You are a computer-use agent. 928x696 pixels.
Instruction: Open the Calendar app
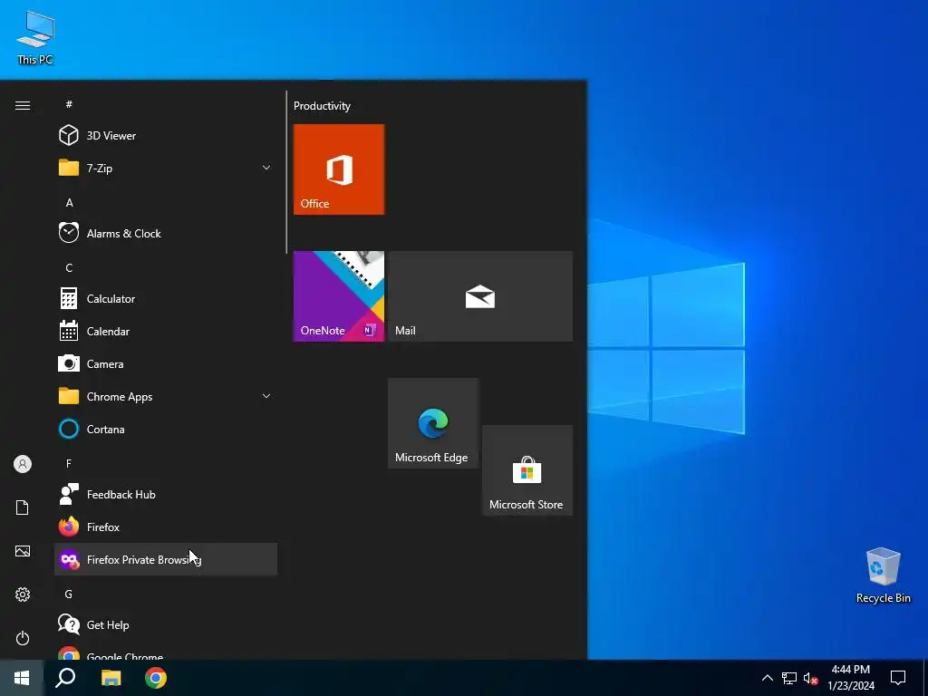tap(166, 332)
